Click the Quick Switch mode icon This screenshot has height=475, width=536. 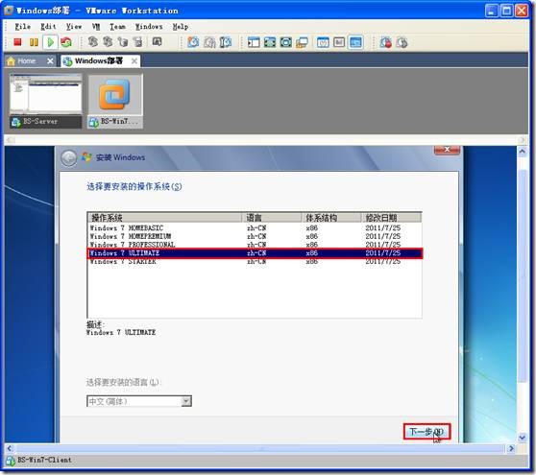click(x=270, y=42)
